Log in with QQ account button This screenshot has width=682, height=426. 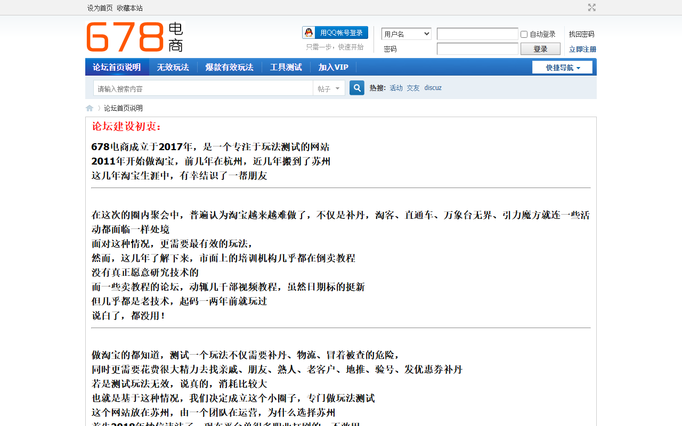[x=335, y=32]
